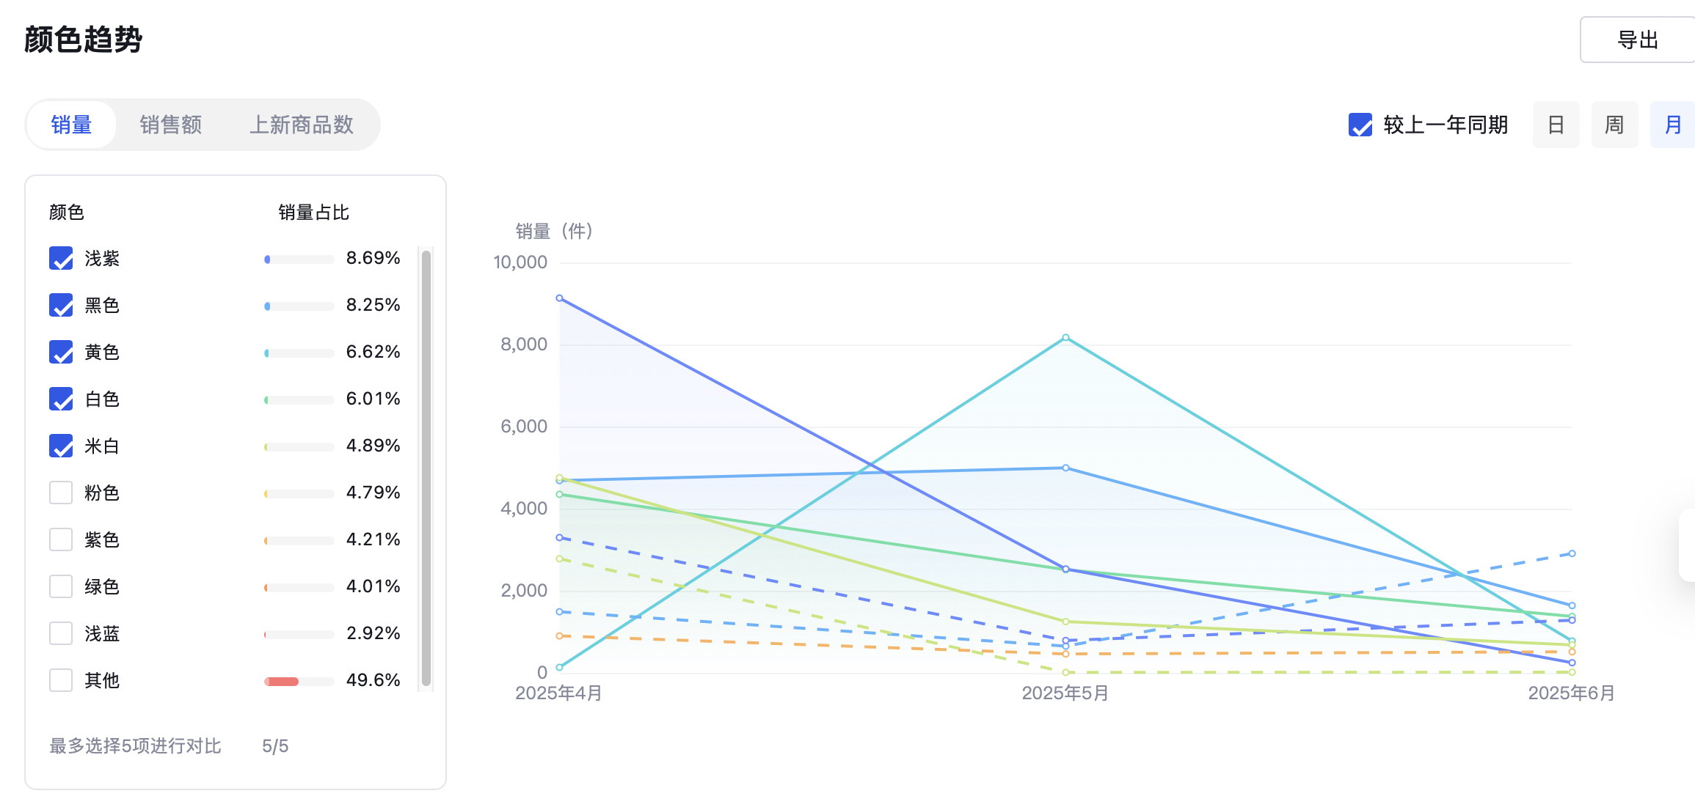The height and width of the screenshot is (796, 1695).
Task: Select the 月 monthly granularity button
Action: 1673,125
